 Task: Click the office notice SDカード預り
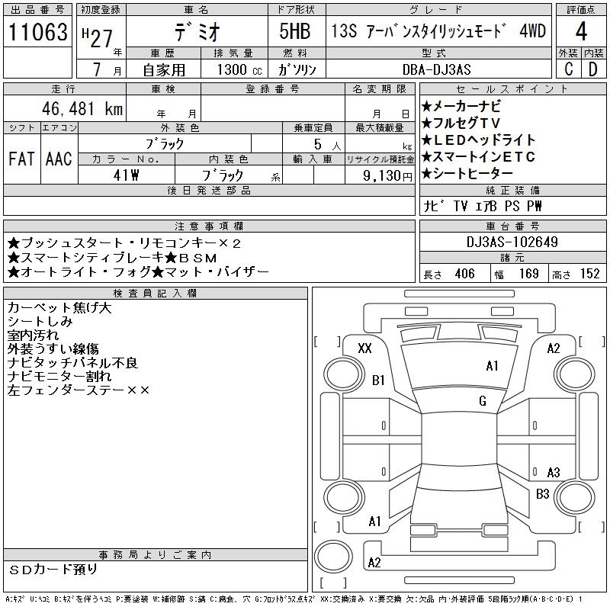tap(53, 570)
